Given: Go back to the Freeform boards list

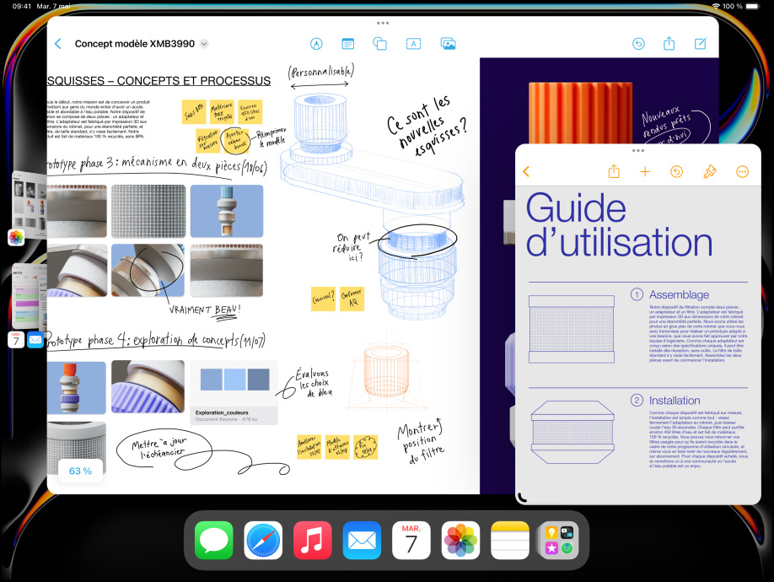Looking at the screenshot, I should pos(57,44).
